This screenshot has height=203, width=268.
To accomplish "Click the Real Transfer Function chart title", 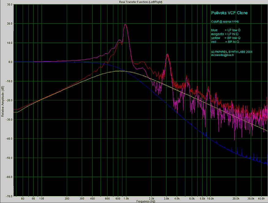I will 141,2.
